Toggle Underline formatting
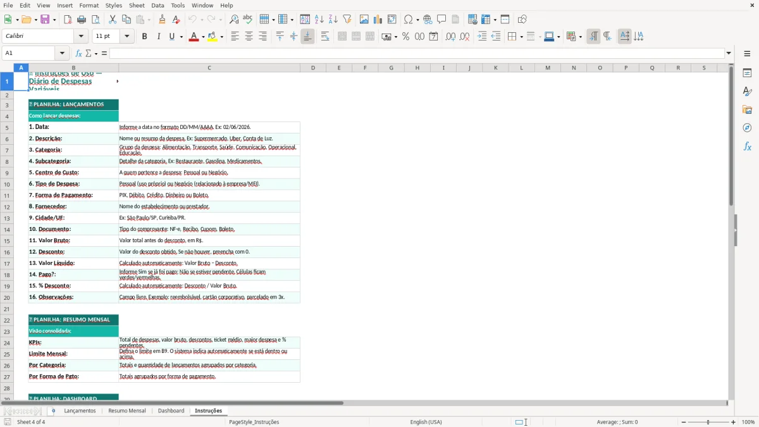The height and width of the screenshot is (427, 759). coord(172,37)
